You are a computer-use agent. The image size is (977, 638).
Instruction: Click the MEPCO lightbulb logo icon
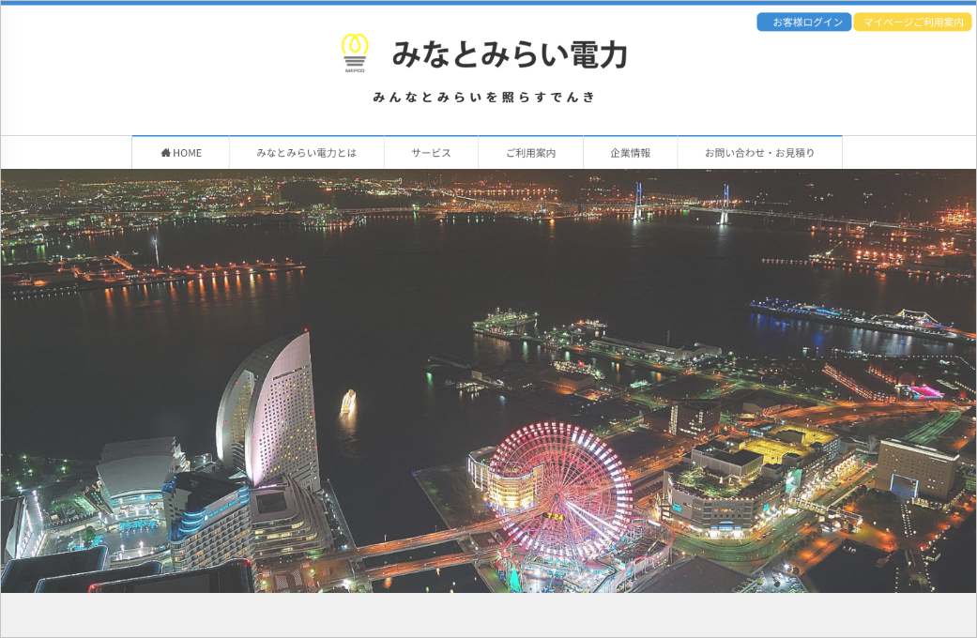tap(355, 53)
